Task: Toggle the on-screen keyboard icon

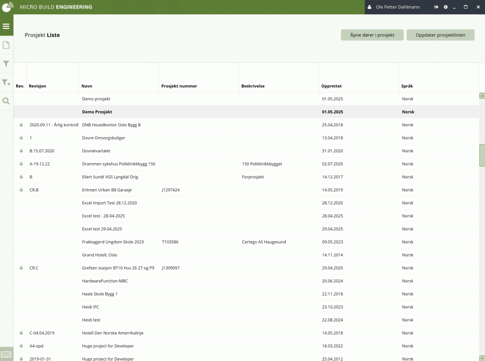Action: pyautogui.click(x=6, y=354)
